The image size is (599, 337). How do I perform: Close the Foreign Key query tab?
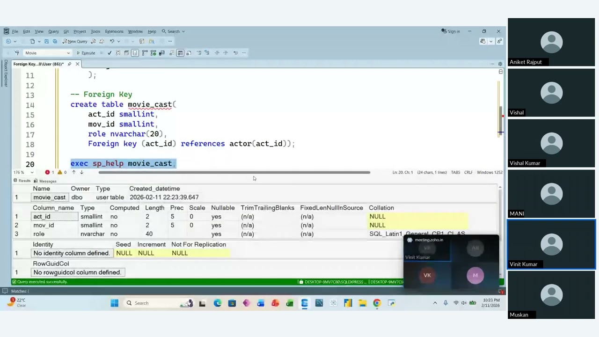point(77,64)
